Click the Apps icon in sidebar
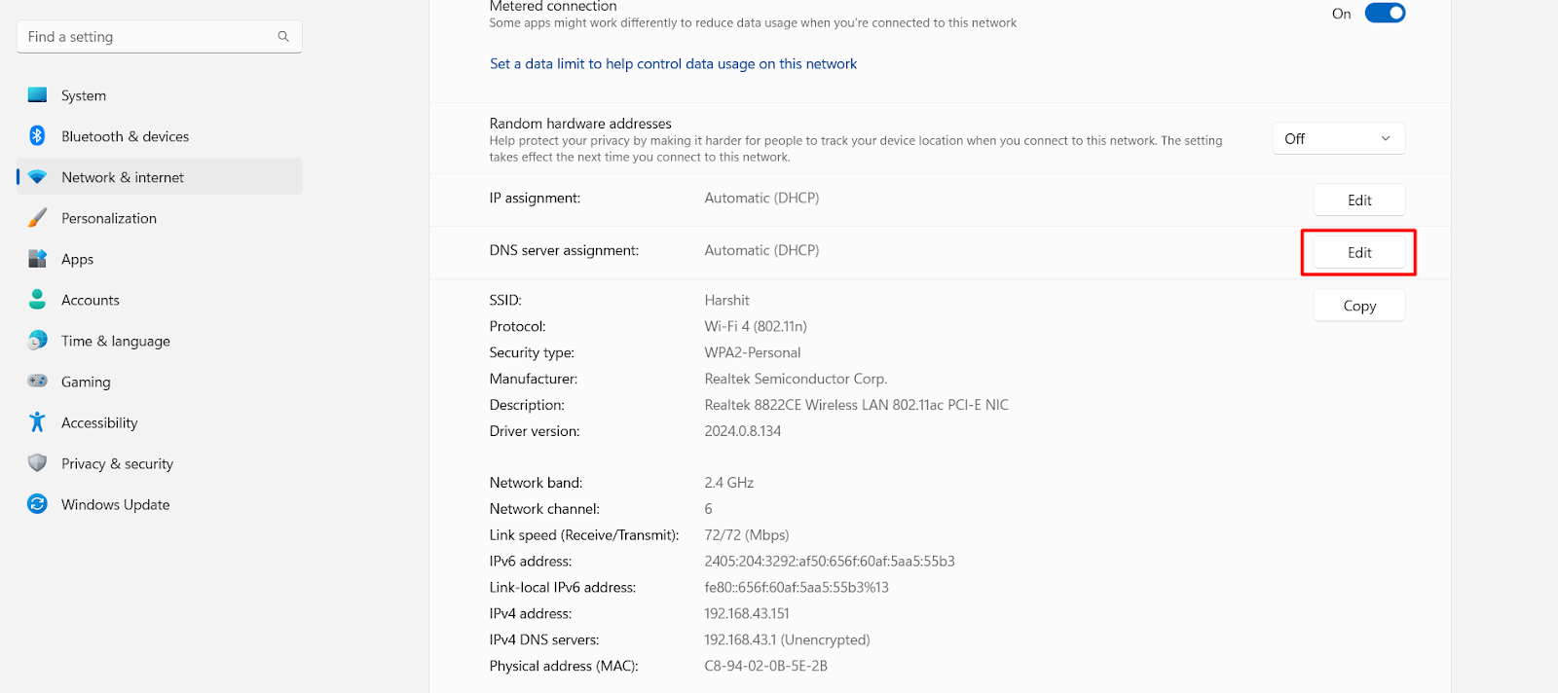Viewport: 1558px width, 693px height. point(37,259)
